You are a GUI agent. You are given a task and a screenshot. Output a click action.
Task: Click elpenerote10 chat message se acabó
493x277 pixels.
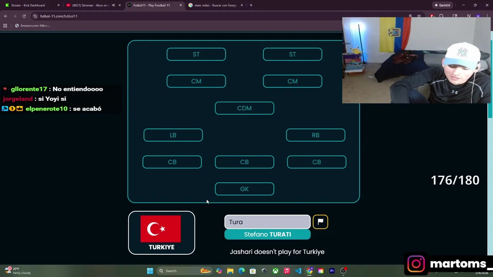52,109
